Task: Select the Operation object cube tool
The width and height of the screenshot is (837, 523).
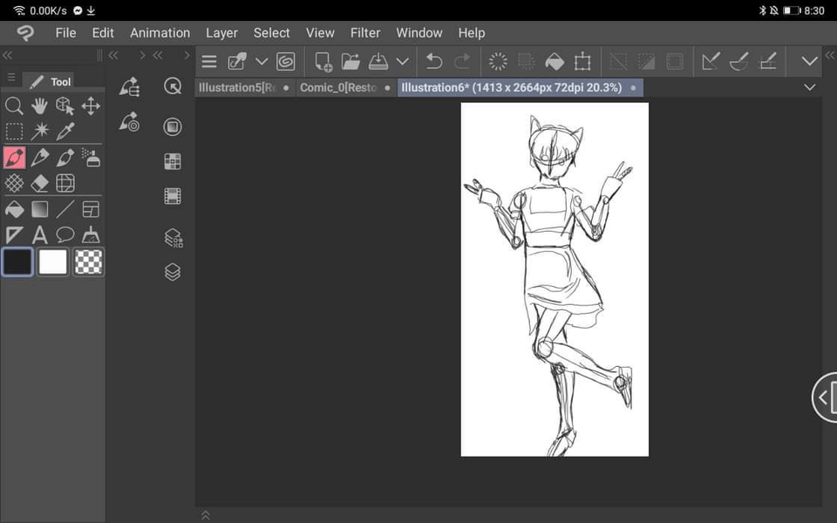Action: point(65,105)
